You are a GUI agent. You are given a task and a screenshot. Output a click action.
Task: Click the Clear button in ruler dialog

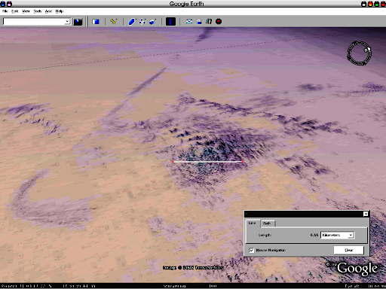[348, 250]
